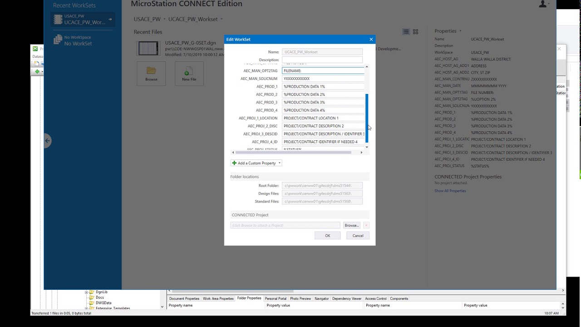Click the Add a Custom Property button
The width and height of the screenshot is (581, 327).
[256, 163]
